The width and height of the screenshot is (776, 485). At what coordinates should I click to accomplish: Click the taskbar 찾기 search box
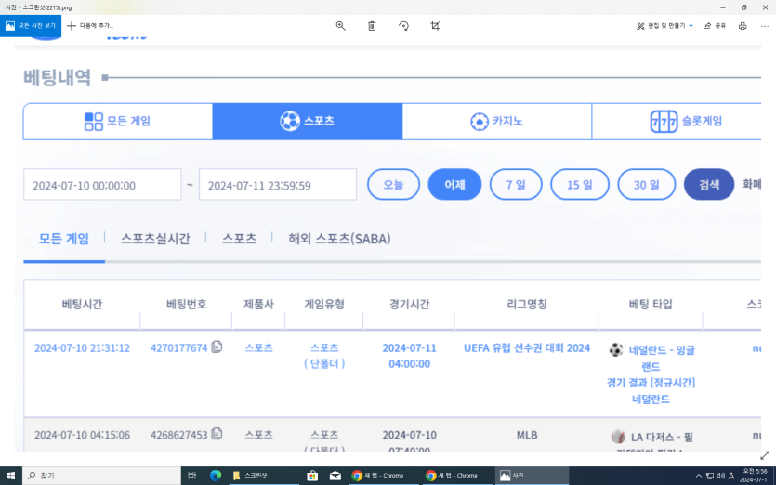pos(101,476)
